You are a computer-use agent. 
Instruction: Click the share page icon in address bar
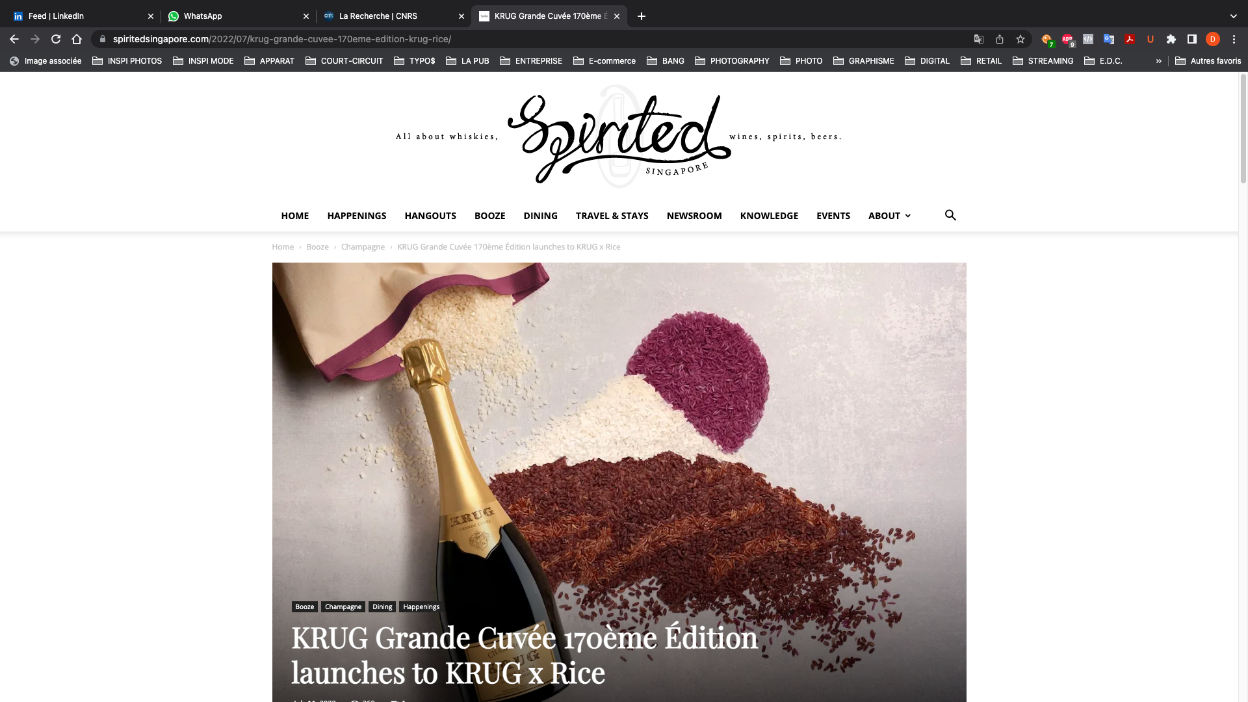(x=1000, y=39)
